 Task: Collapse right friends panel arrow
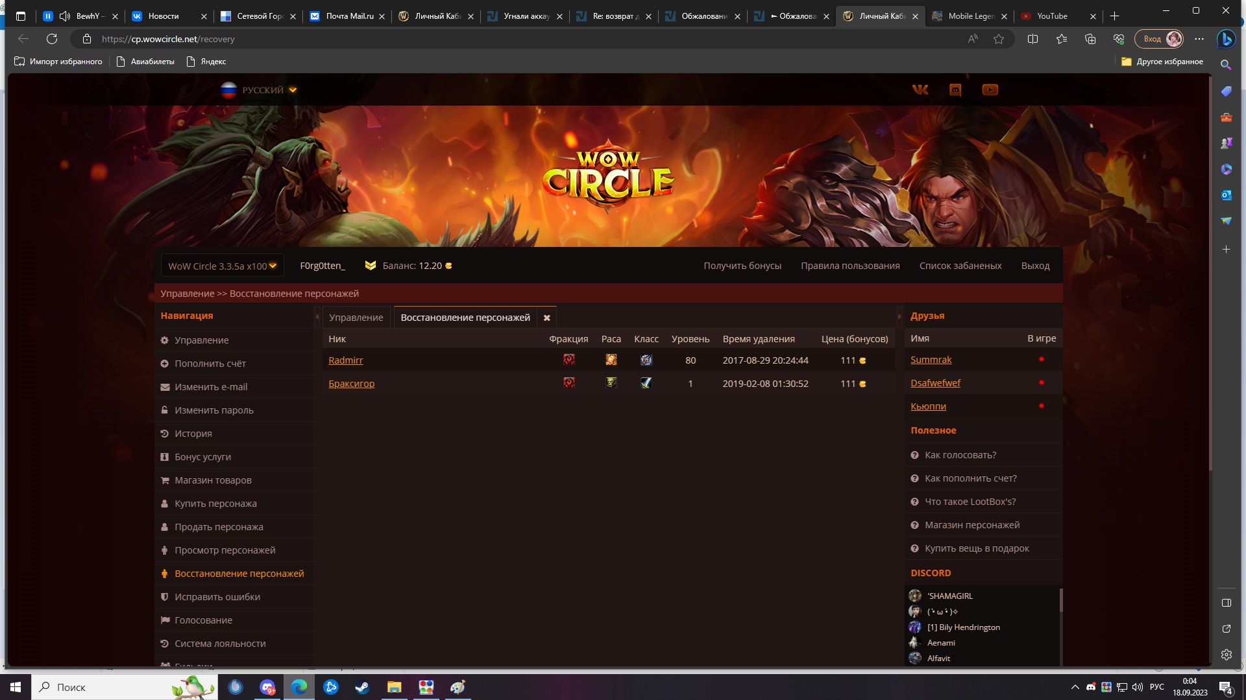point(899,317)
